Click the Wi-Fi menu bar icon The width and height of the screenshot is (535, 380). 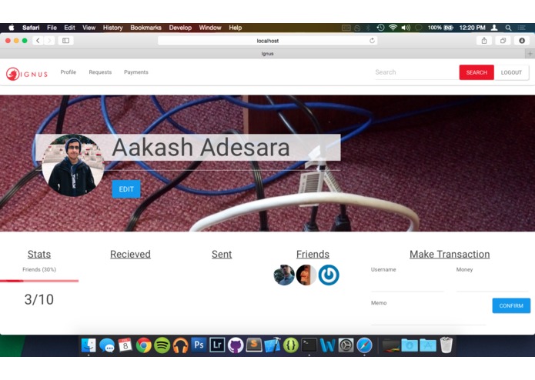click(393, 28)
